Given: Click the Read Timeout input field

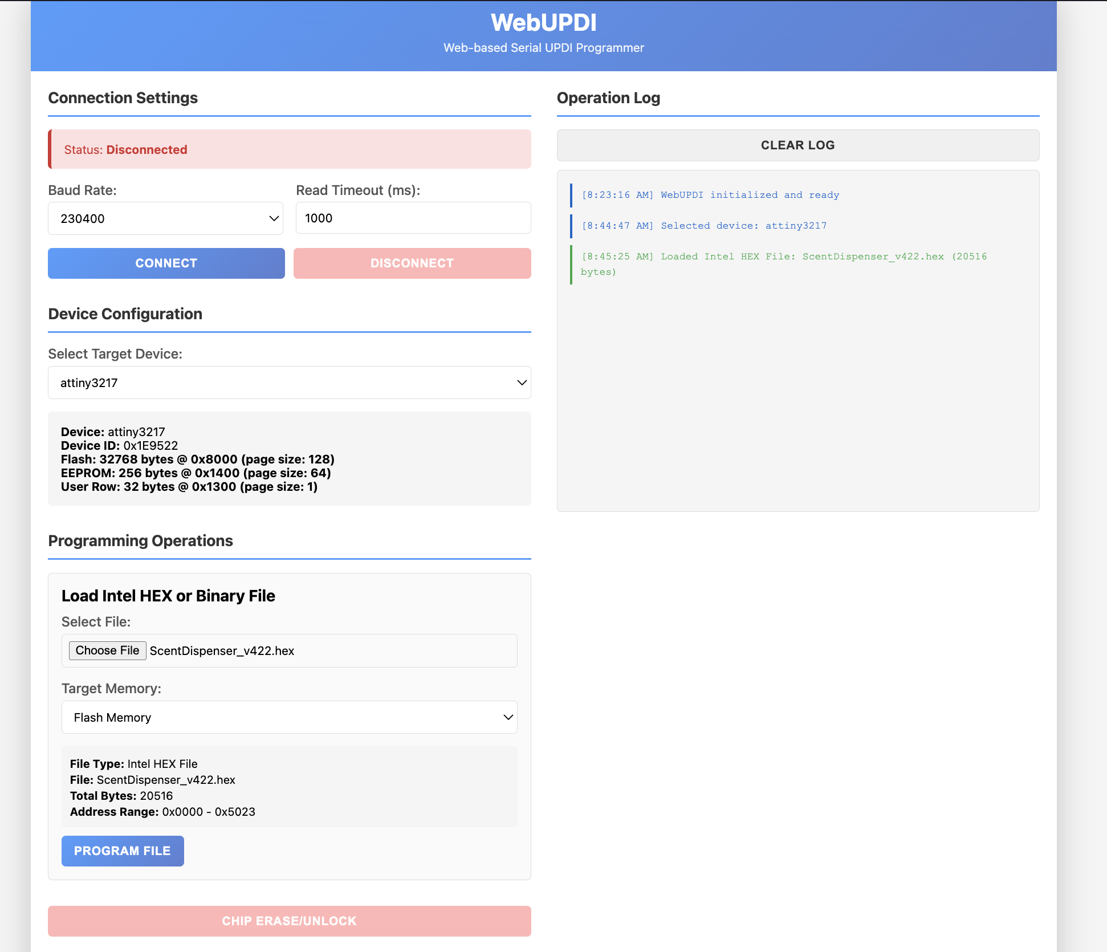Looking at the screenshot, I should point(413,218).
